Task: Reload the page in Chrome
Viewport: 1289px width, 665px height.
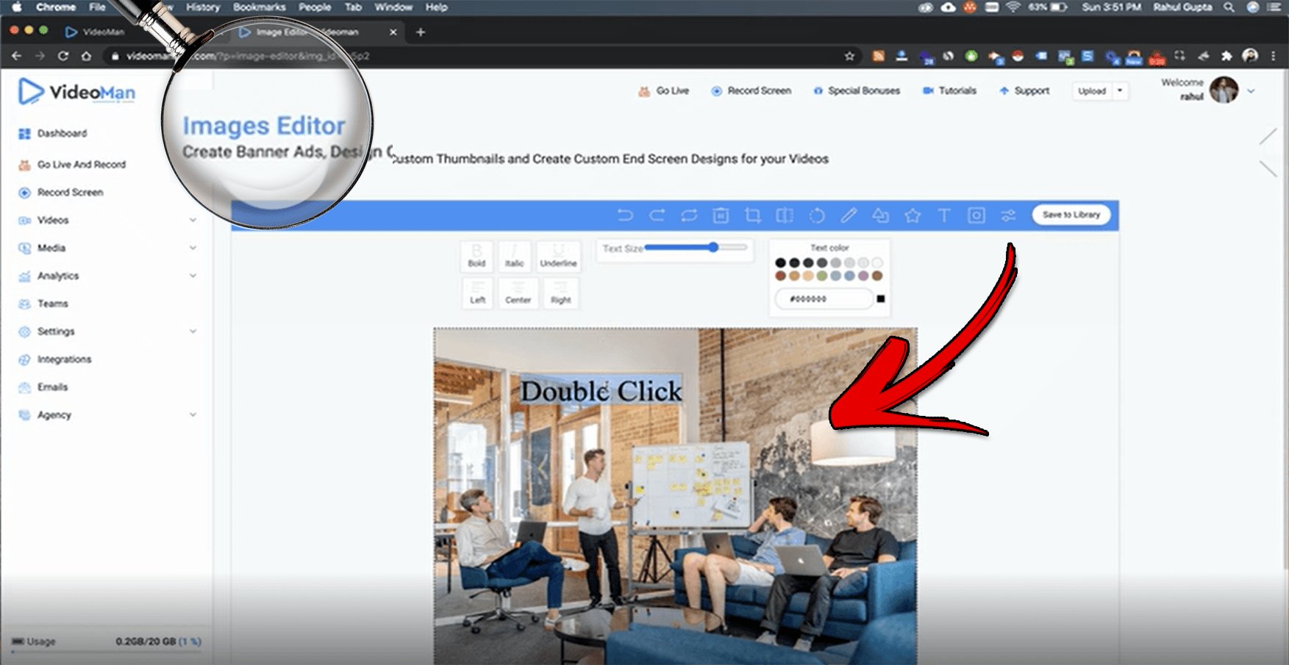Action: point(63,56)
